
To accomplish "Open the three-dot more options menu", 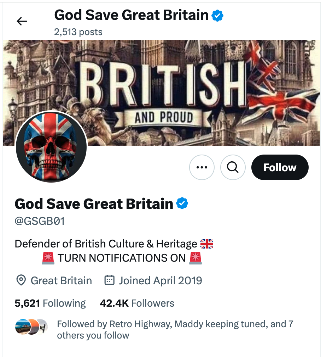I will 202,167.
